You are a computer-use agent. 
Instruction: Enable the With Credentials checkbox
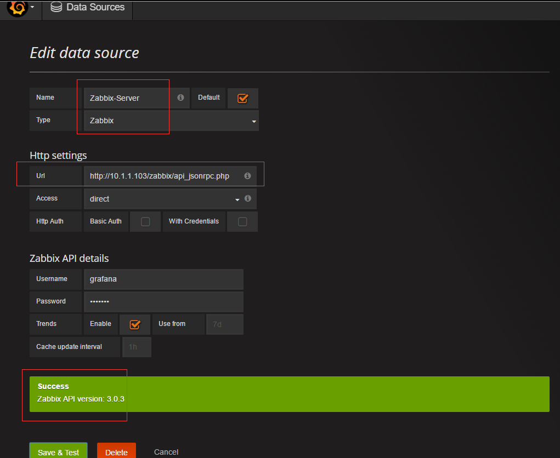pyautogui.click(x=242, y=222)
